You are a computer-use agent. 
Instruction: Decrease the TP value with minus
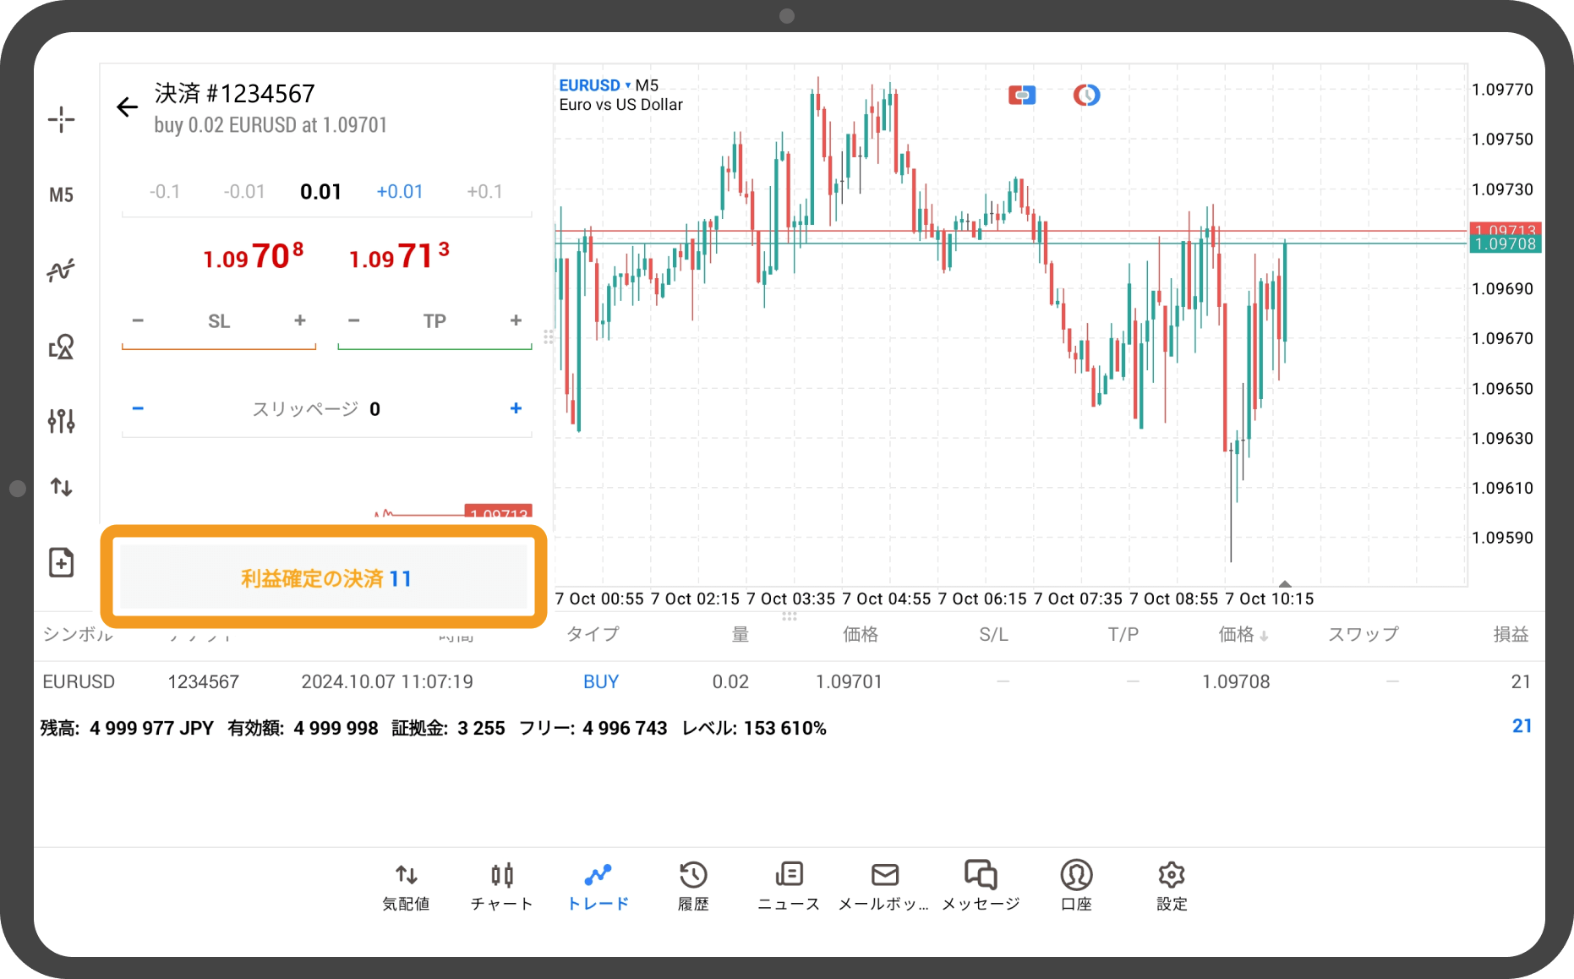click(x=353, y=320)
